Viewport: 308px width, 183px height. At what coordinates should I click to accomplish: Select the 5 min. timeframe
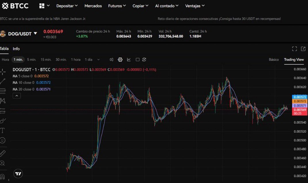31,60
